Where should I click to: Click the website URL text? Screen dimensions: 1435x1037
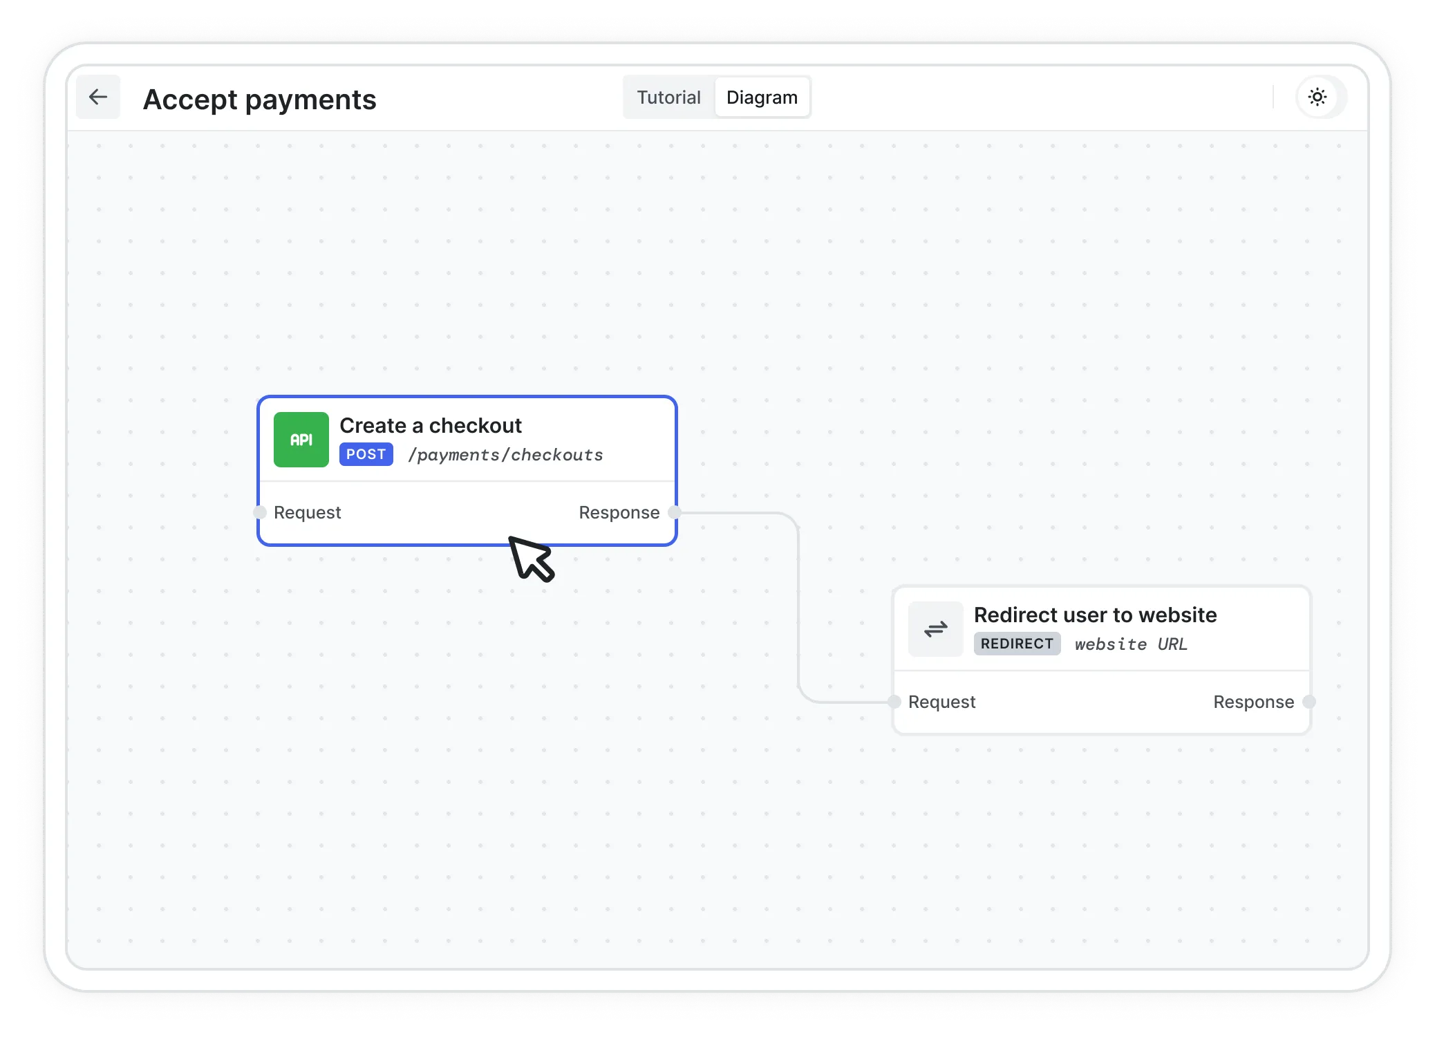pyautogui.click(x=1131, y=644)
